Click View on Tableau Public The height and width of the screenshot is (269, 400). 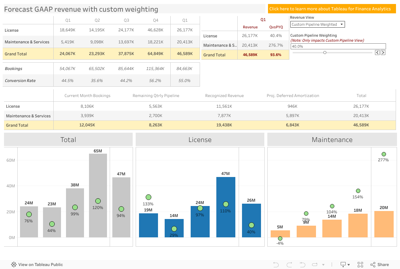click(40, 264)
